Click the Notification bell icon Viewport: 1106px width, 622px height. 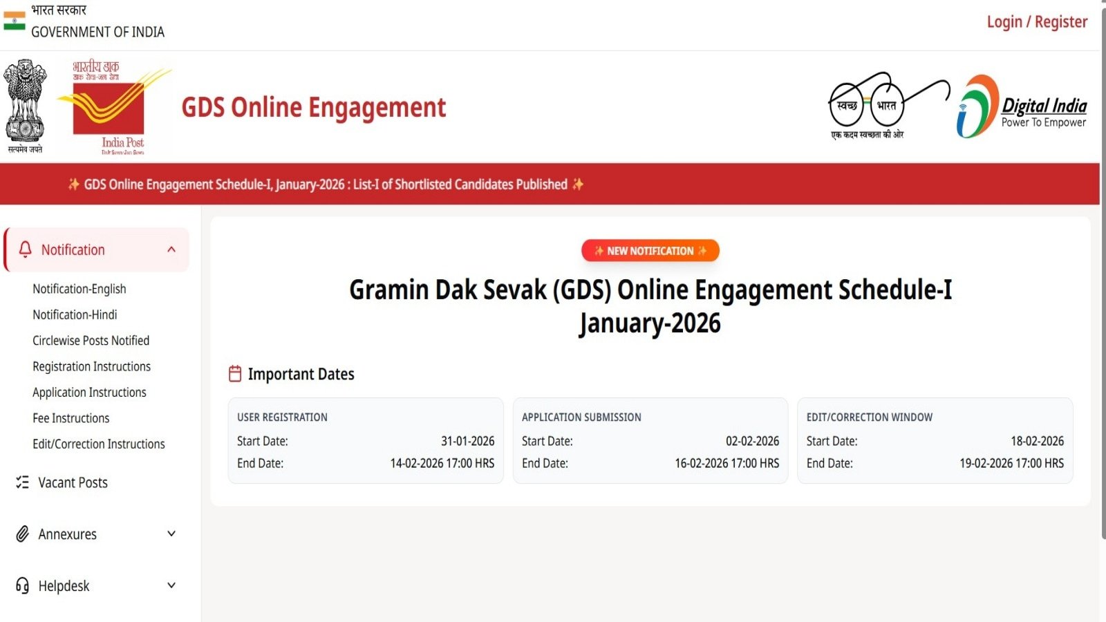pos(26,249)
